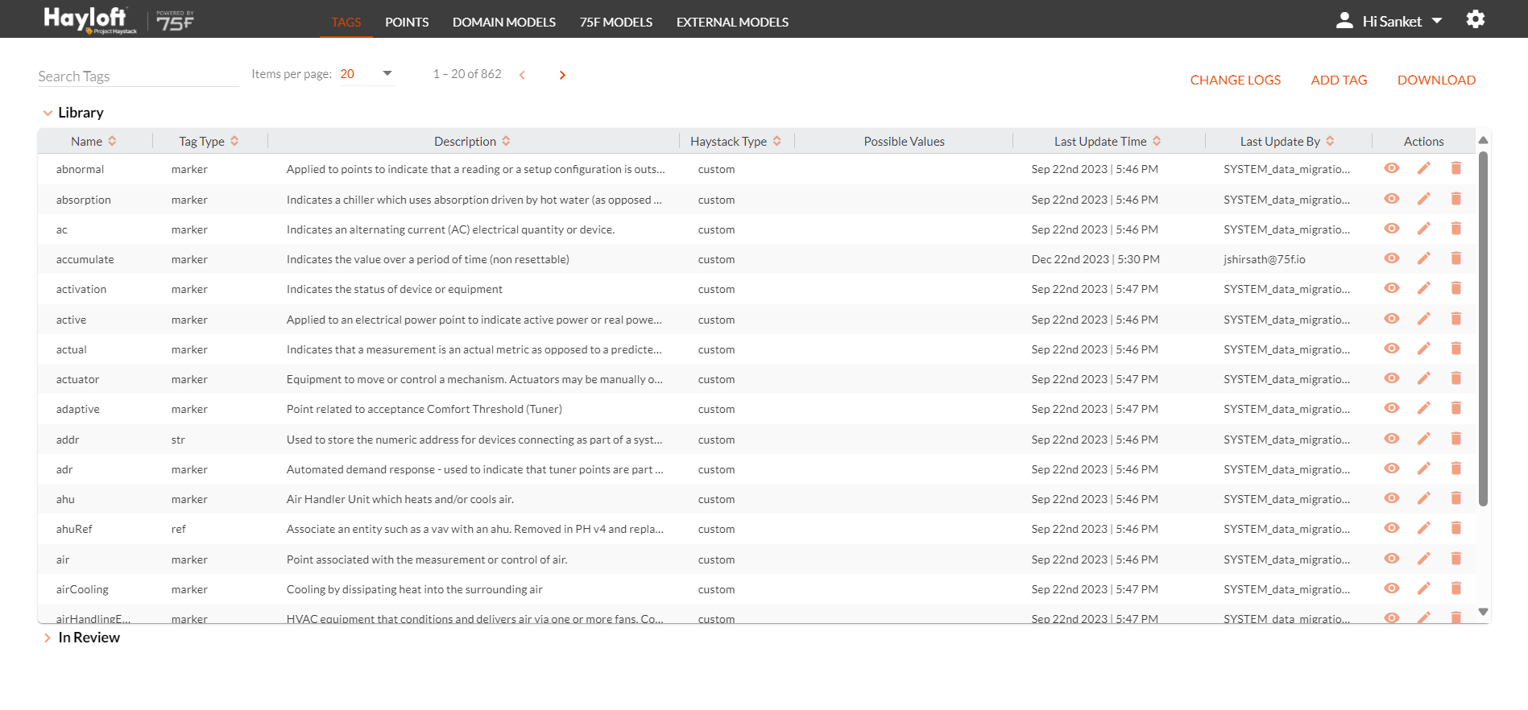Delete the air tag
Image resolution: width=1528 pixels, height=710 pixels.
[x=1456, y=559]
